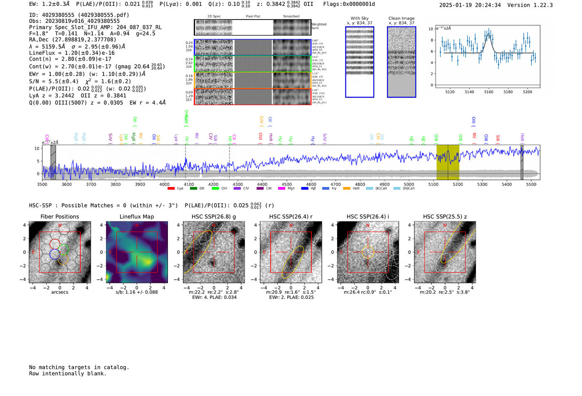This screenshot has height=396, width=582.
Task: Click the s/b: 1.16 +/- 0.088 label
Action: (137, 292)
